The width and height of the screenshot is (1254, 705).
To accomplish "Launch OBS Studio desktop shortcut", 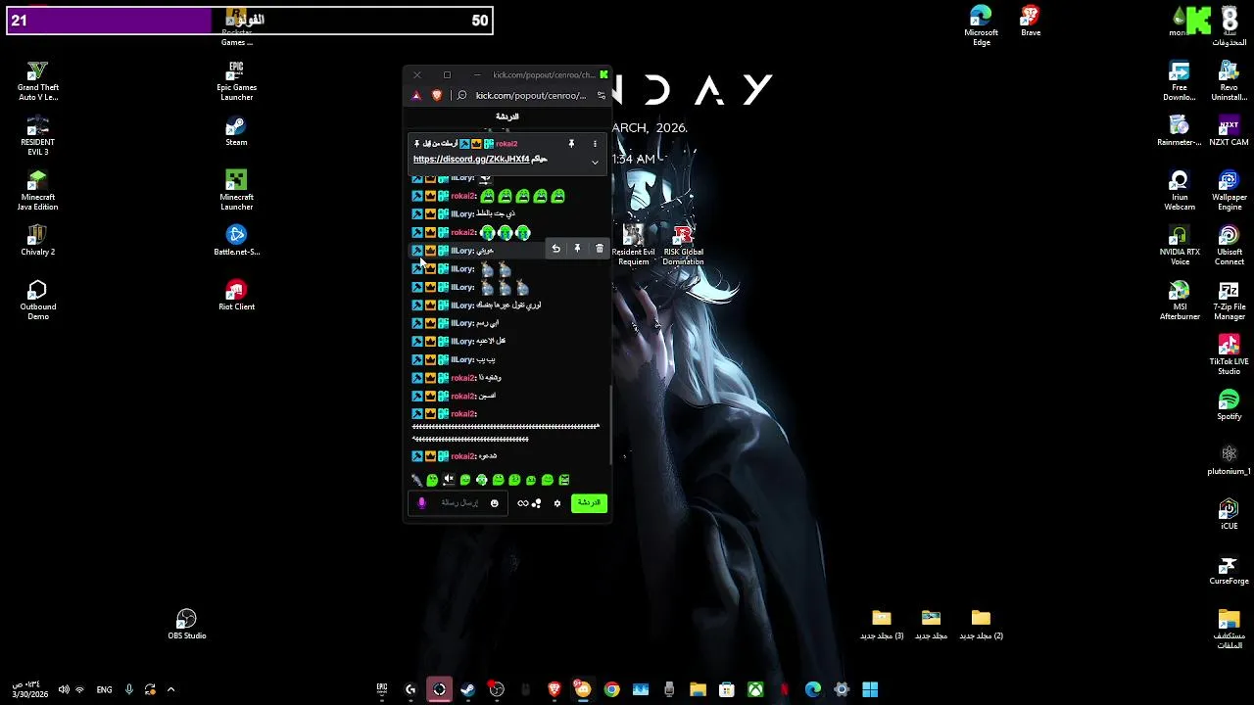I will coord(186,625).
